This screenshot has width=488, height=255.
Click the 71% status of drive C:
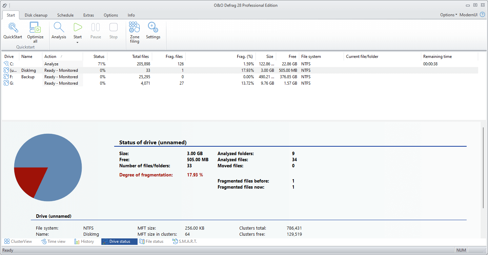(101, 64)
